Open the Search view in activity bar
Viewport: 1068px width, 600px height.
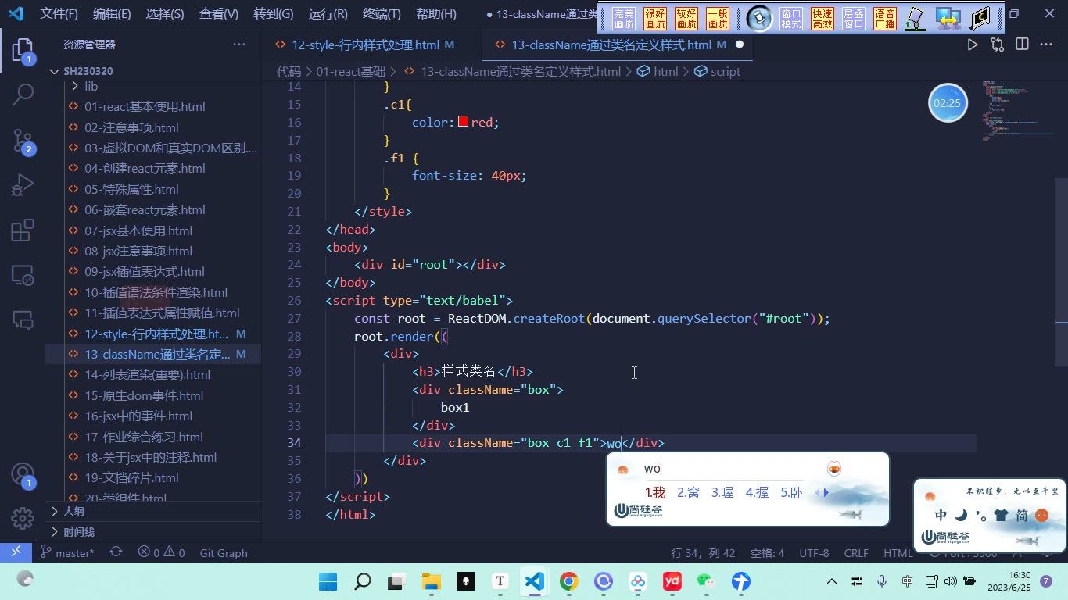pyautogui.click(x=23, y=95)
